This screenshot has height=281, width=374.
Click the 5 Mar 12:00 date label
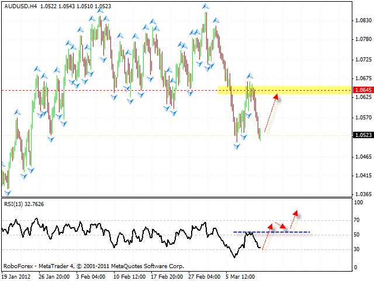pos(243,275)
